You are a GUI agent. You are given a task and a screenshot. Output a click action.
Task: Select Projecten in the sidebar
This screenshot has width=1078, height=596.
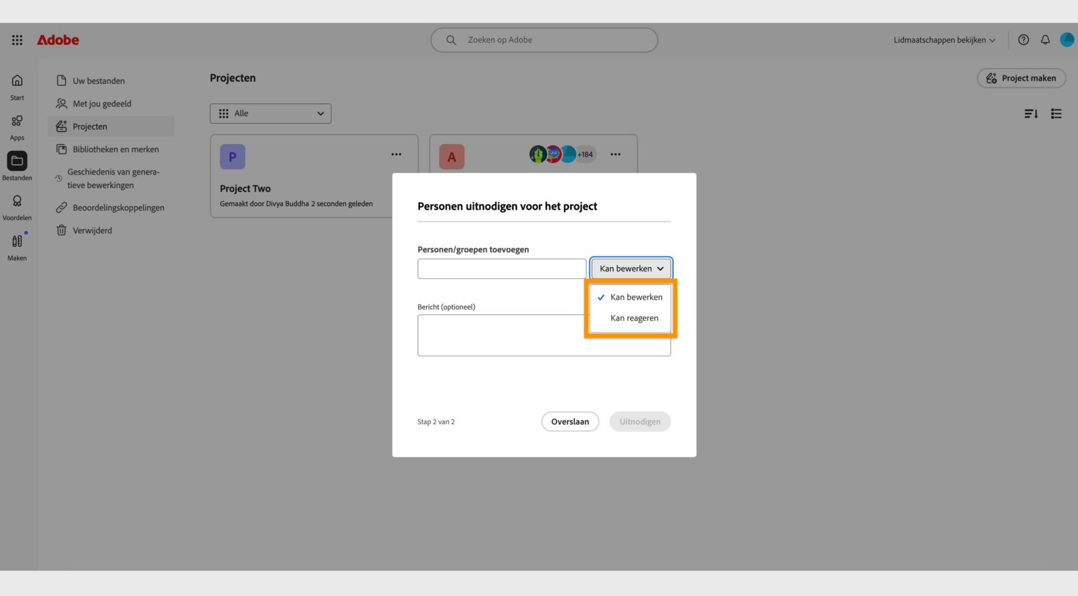pyautogui.click(x=111, y=126)
